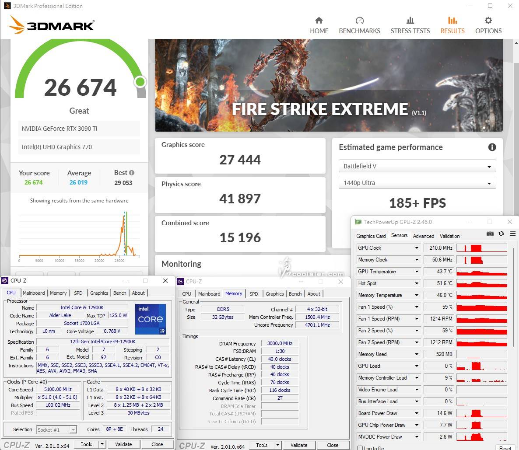Open the Options gear icon

488,21
